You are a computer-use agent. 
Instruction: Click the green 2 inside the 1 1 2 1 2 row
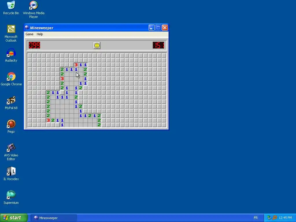(x=90, y=116)
